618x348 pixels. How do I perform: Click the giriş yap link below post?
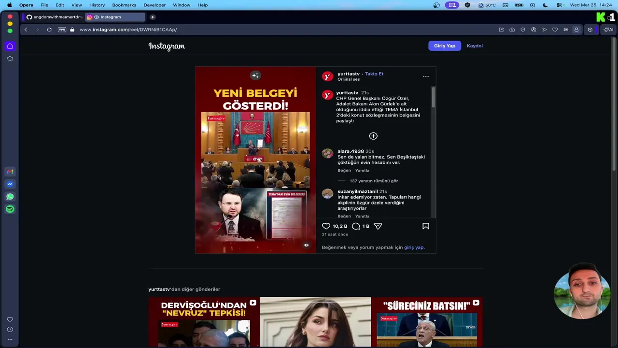pyautogui.click(x=414, y=247)
